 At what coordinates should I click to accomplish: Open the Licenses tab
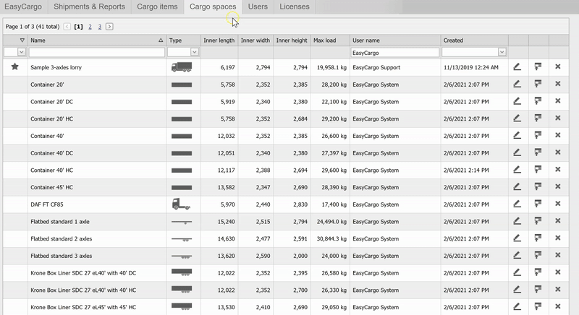295,7
